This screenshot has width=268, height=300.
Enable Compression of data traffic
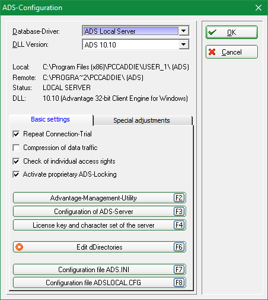16,148
